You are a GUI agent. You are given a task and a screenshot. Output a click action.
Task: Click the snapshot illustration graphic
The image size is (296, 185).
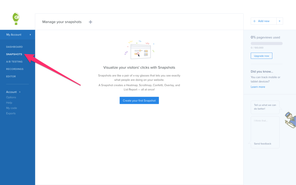tap(140, 50)
